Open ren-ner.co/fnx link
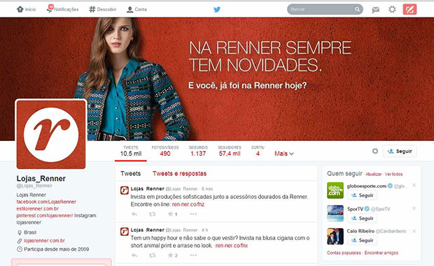The image size is (434, 266). 232,246
